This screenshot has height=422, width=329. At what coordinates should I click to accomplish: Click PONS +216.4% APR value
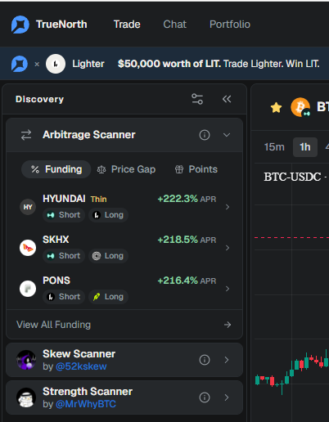coord(187,281)
